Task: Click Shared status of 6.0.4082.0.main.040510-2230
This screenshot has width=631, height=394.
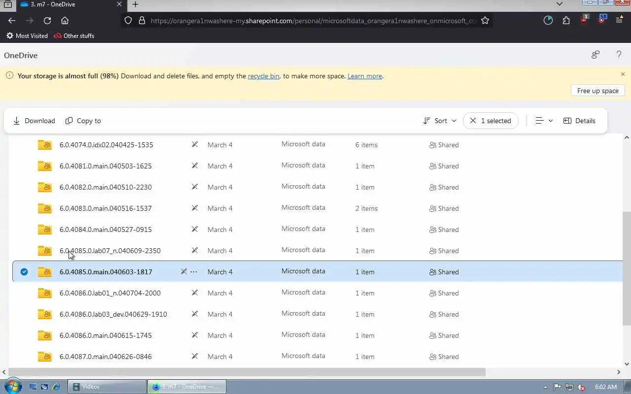Action: [444, 187]
